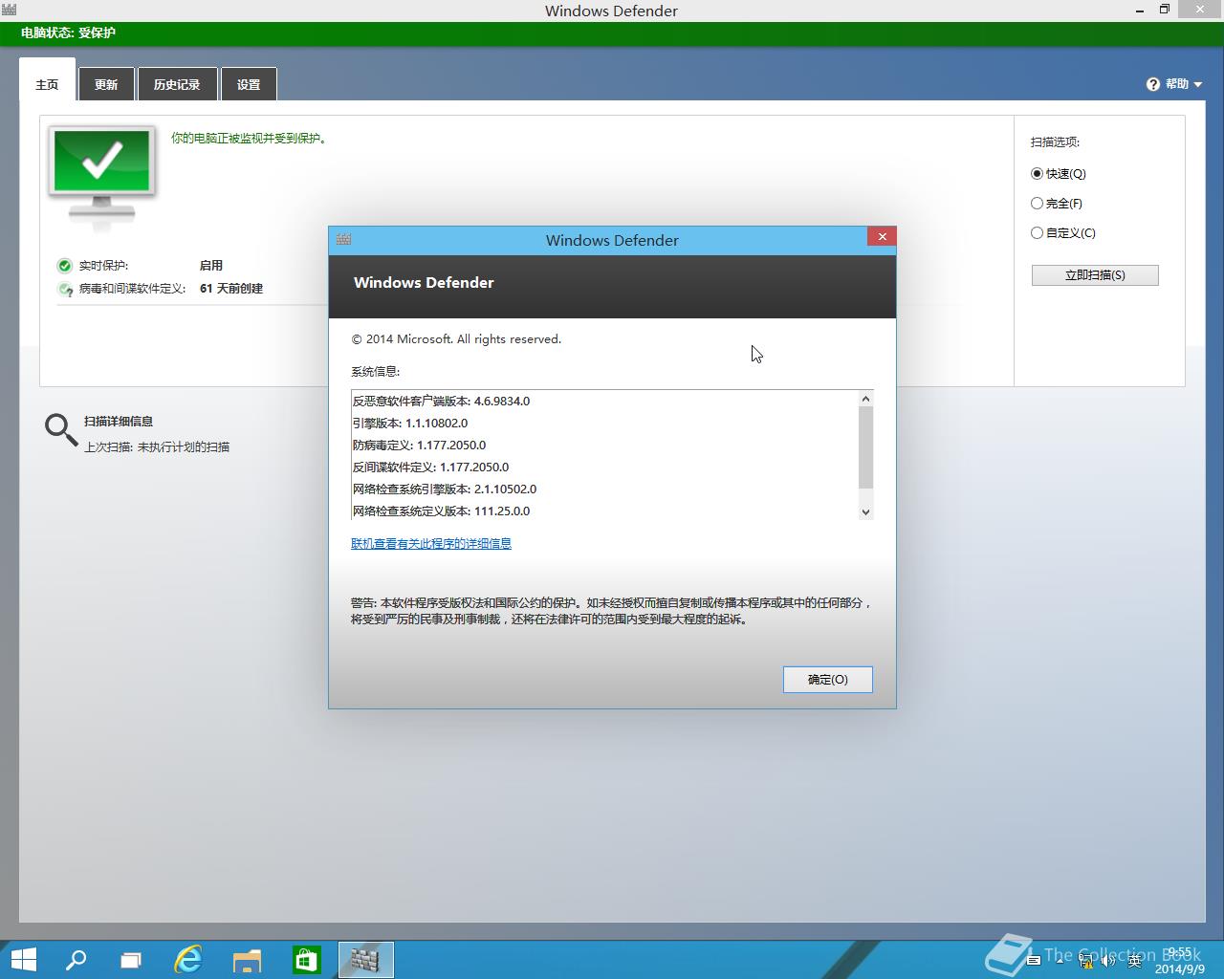Screen dimensions: 1224x979
Task: Click system info scrollbar down arrow
Action: tap(865, 512)
